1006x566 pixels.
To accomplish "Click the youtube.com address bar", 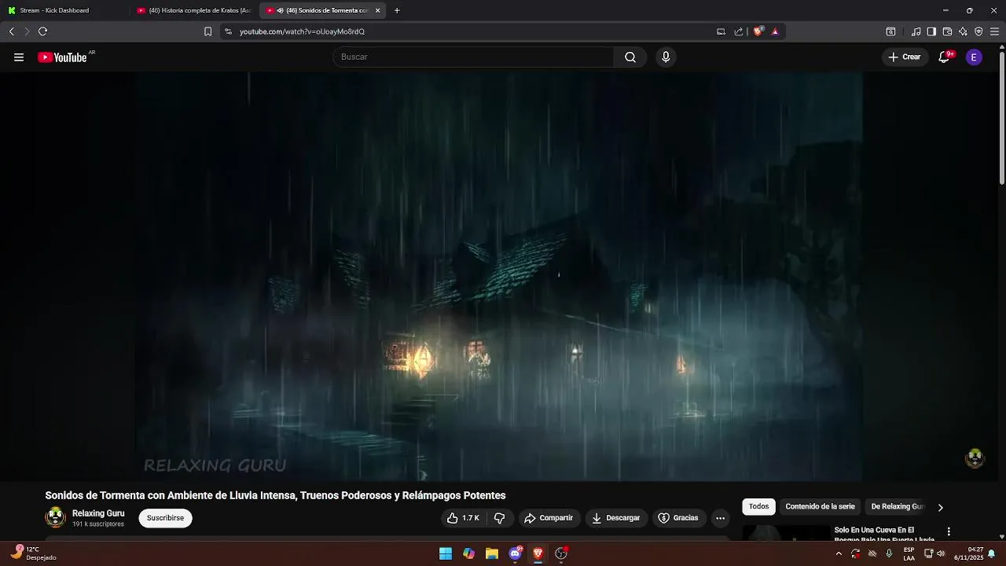I will click(x=472, y=31).
